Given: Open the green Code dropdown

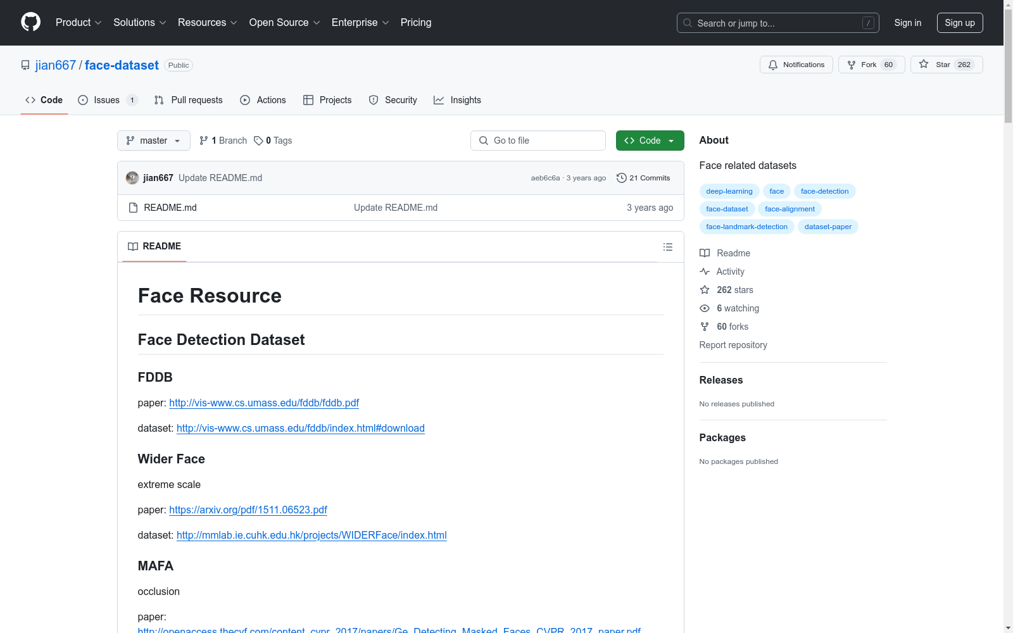Looking at the screenshot, I should (650, 141).
